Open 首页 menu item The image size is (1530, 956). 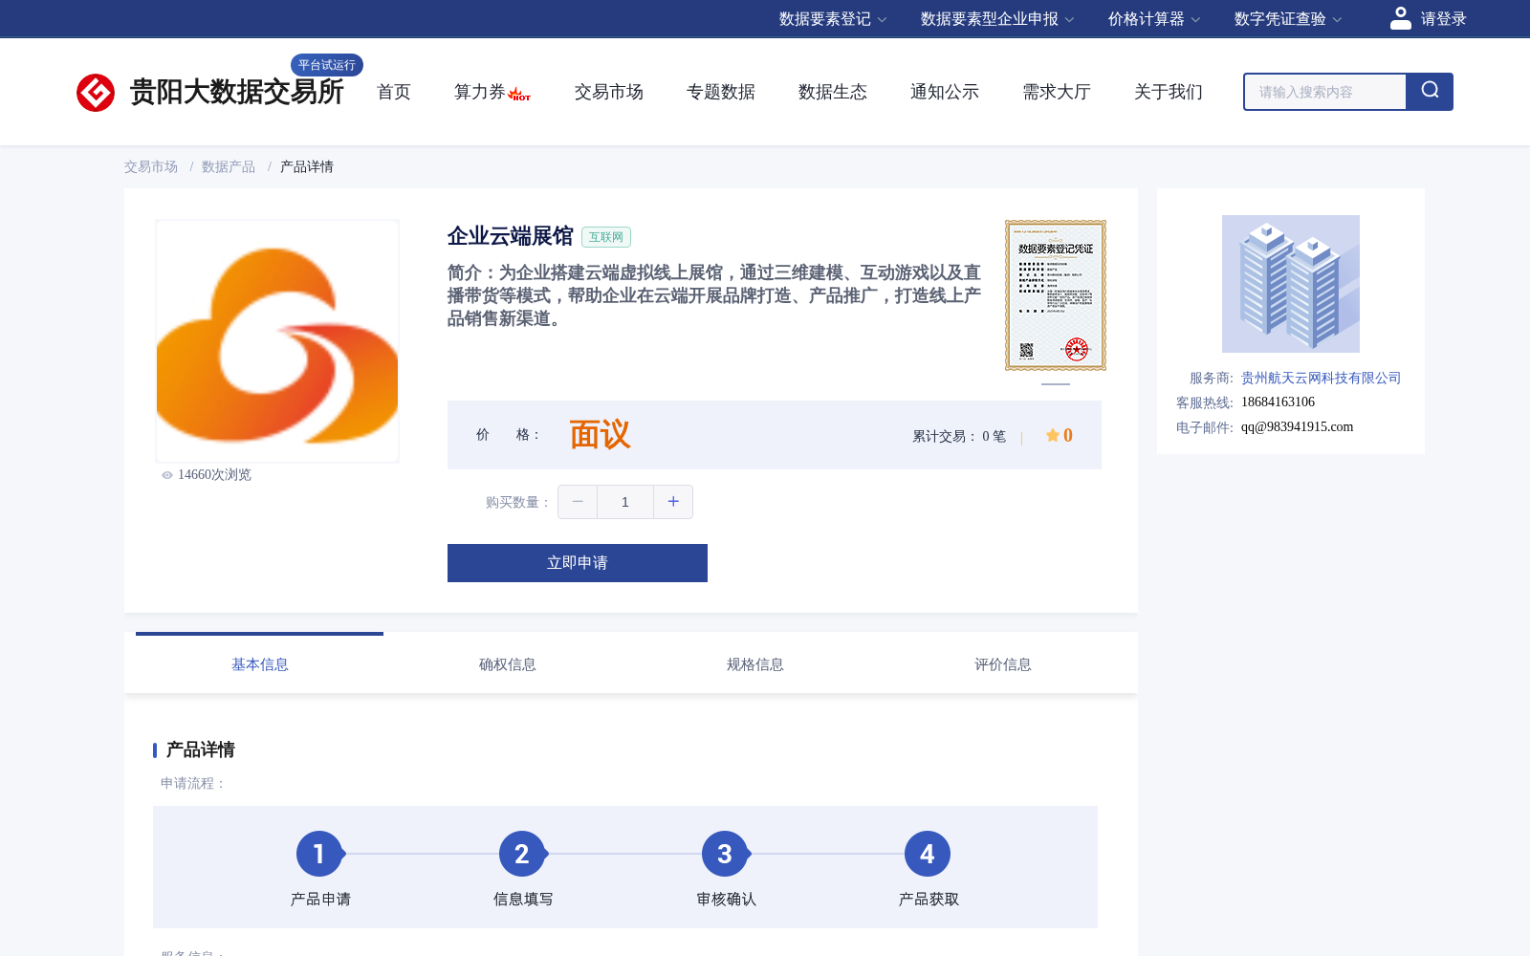(394, 92)
